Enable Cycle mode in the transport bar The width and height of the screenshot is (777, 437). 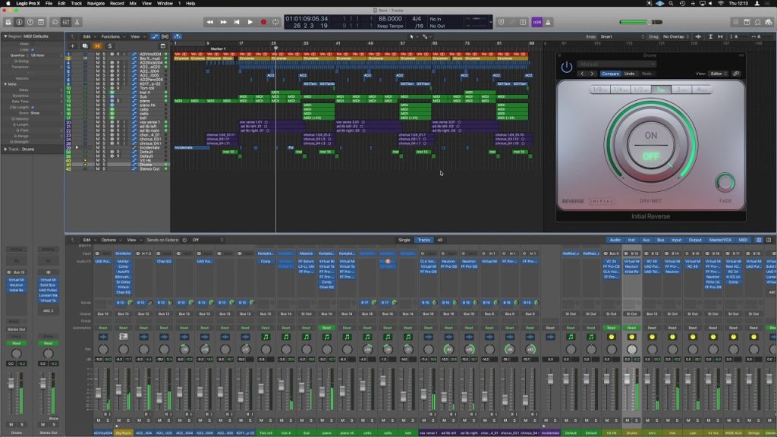point(276,22)
